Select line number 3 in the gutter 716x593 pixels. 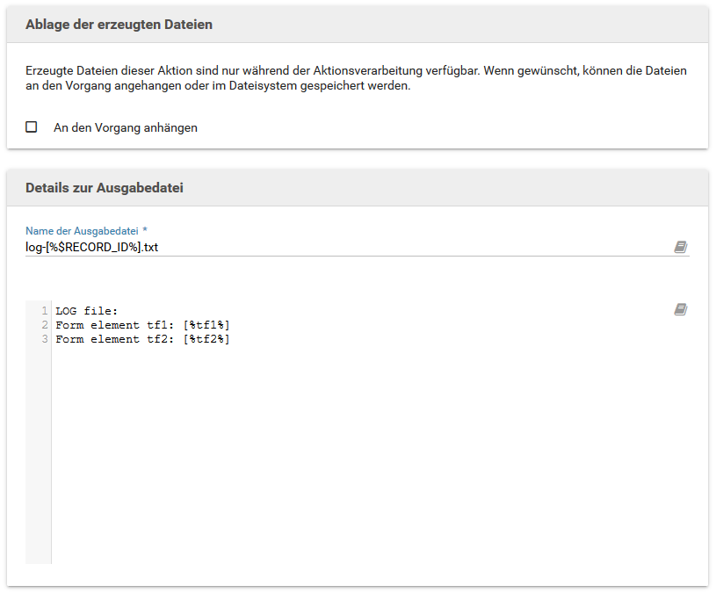tap(44, 339)
